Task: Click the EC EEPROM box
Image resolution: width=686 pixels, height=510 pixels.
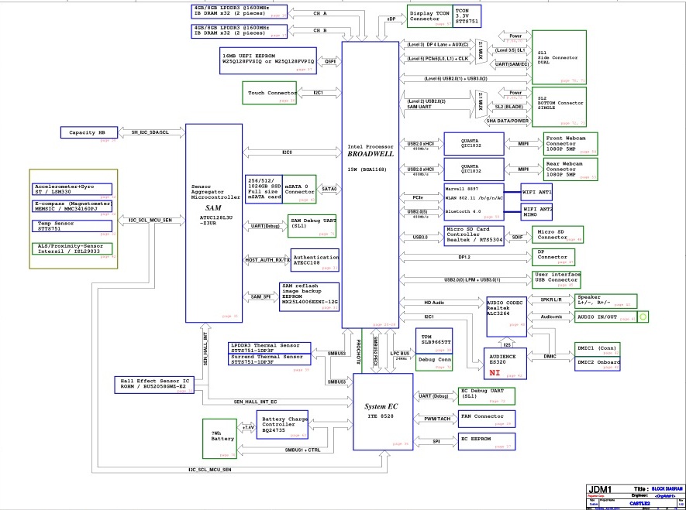Action: point(486,441)
